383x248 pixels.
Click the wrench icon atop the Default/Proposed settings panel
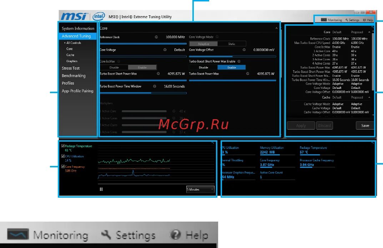[x=372, y=27]
